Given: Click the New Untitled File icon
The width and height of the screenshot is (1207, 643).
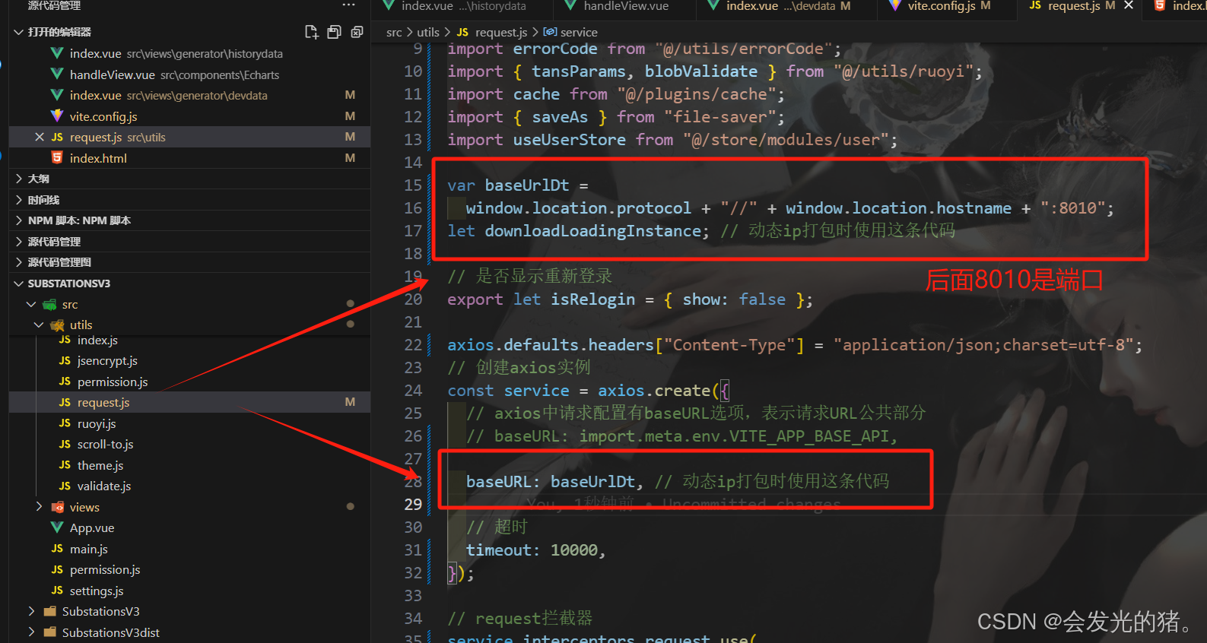Looking at the screenshot, I should 311,32.
